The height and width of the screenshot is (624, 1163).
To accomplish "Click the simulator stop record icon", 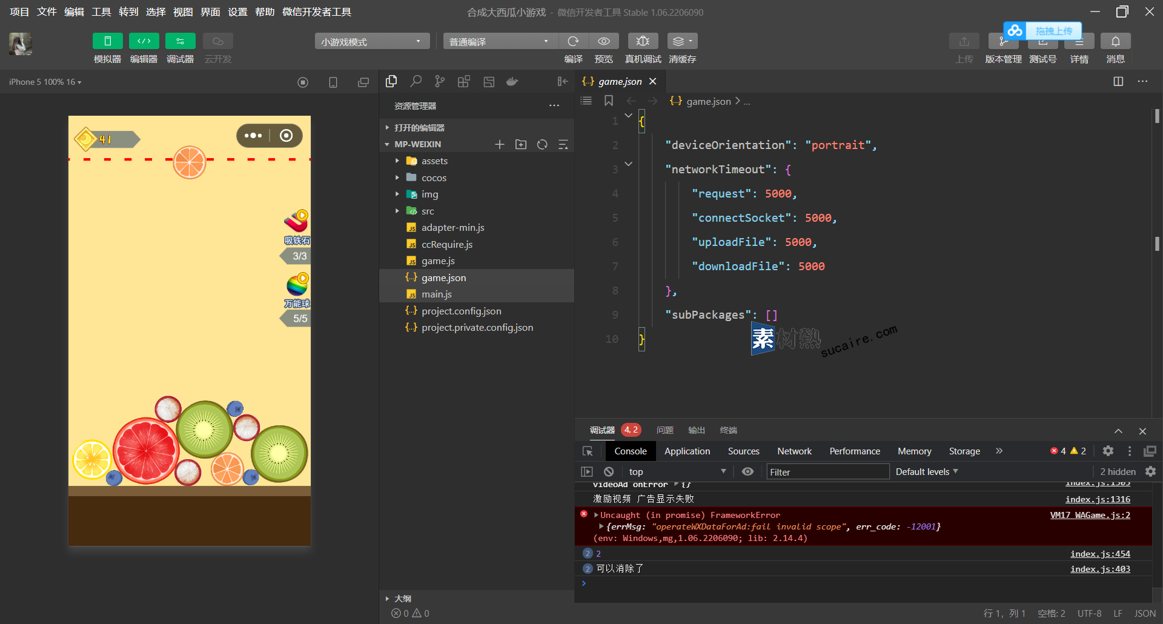I will pos(303,82).
